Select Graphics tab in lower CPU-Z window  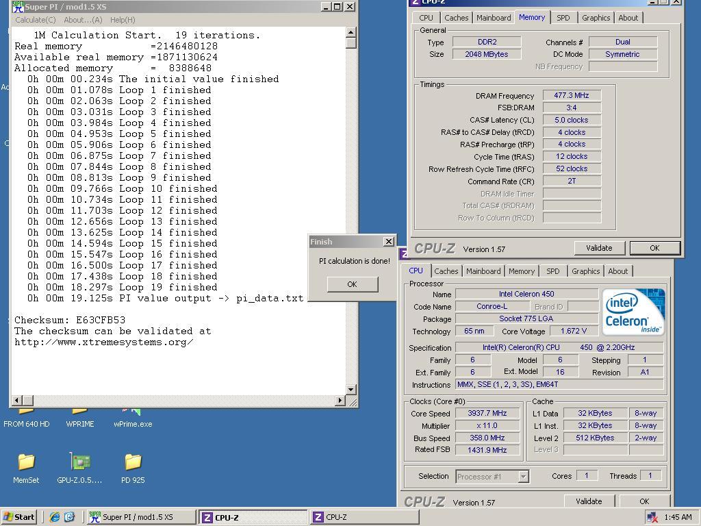tap(586, 271)
